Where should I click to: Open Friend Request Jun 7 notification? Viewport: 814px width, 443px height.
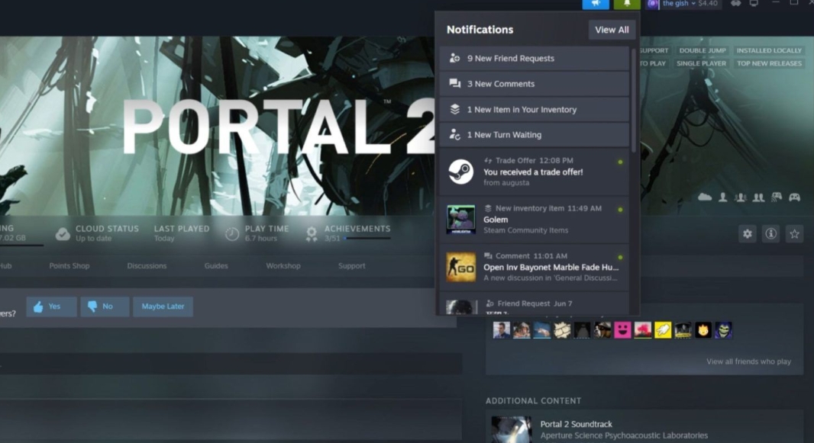(x=535, y=303)
